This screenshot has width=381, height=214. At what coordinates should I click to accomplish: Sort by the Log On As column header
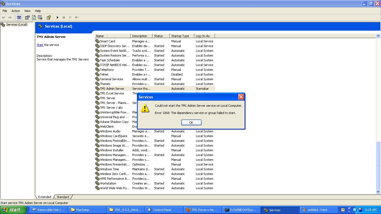[x=204, y=36]
